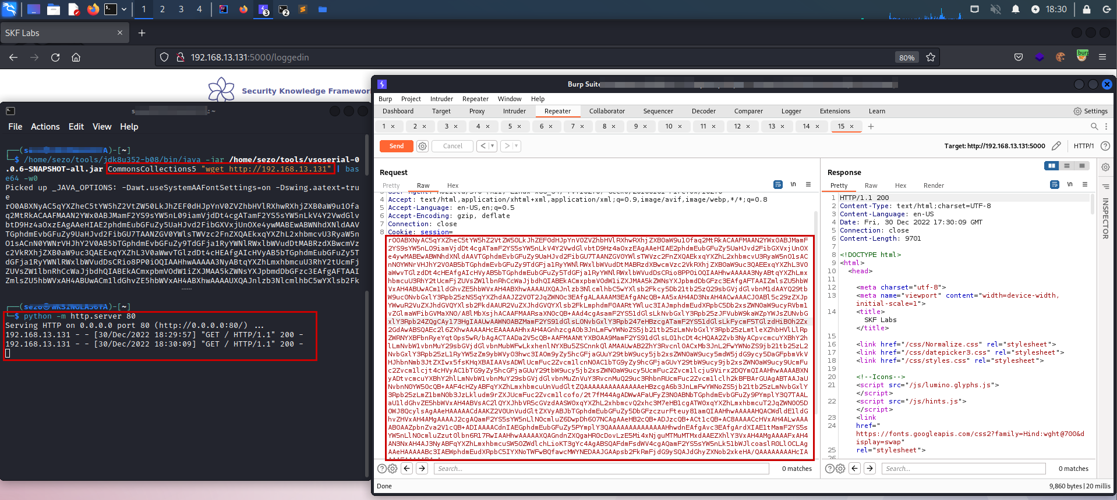Open the terminal View menu
The height and width of the screenshot is (500, 1117).
coord(102,127)
